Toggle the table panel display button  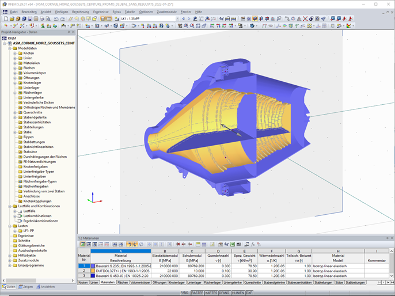coord(109,18)
